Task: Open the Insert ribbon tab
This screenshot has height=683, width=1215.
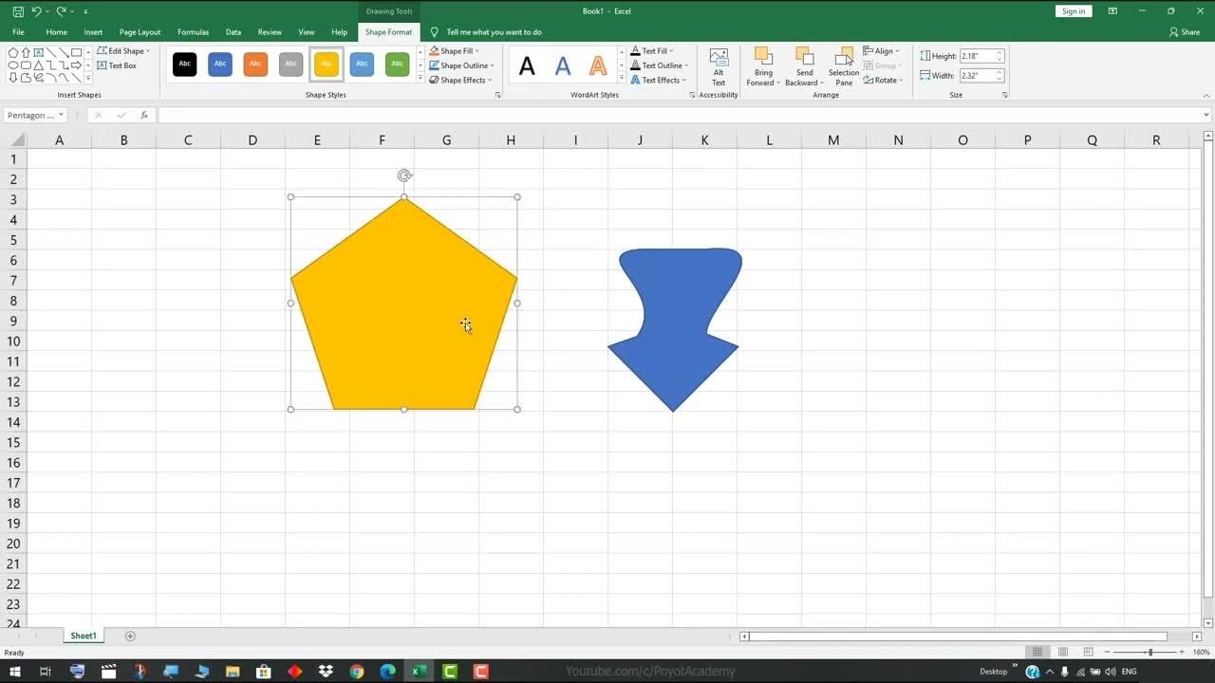Action: (x=93, y=32)
